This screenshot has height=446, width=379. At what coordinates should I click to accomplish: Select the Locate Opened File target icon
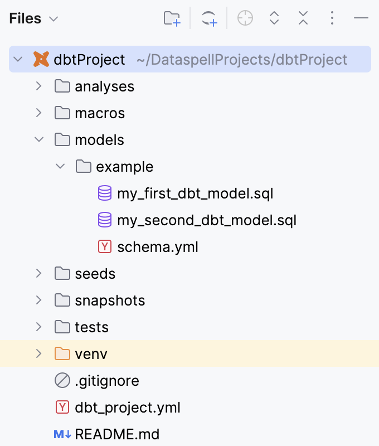click(x=245, y=18)
